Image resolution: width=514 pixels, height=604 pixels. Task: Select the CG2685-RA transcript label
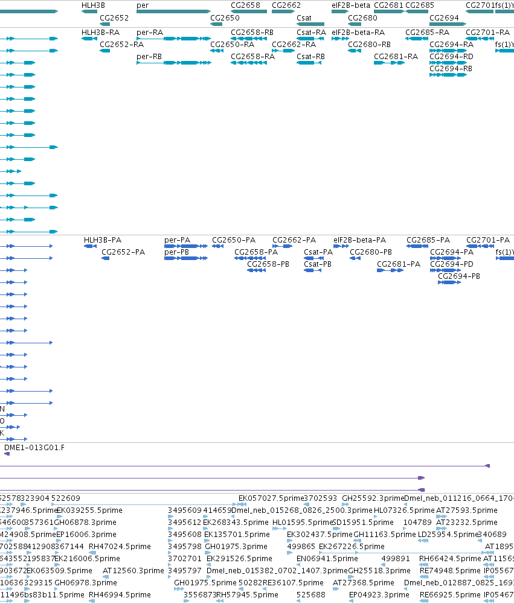(x=427, y=33)
